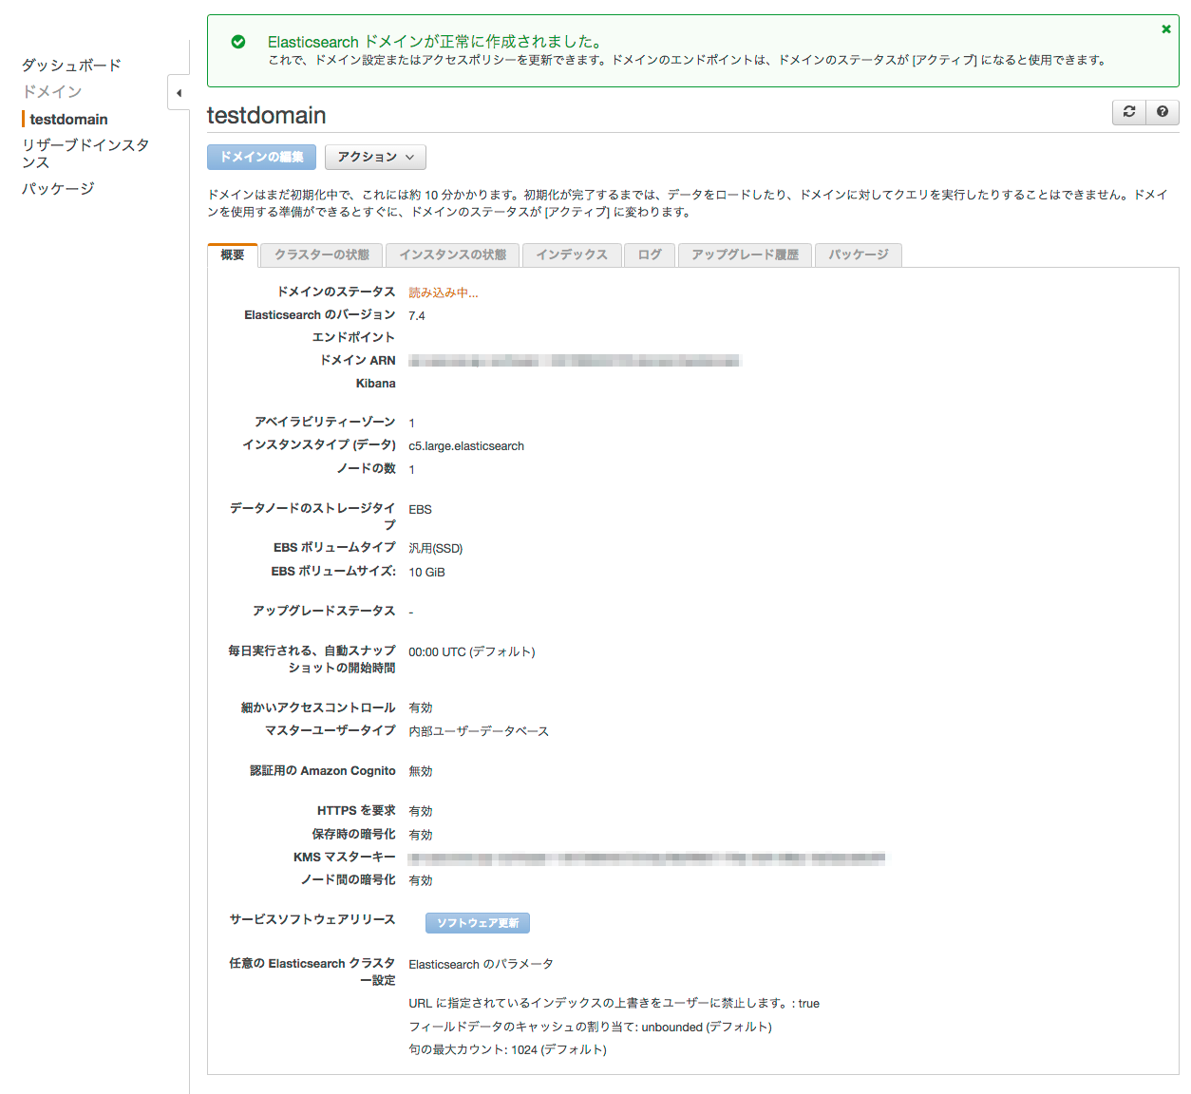Open the インスタンスの状態 tab
Screen dimensions: 1191x1094
click(x=453, y=255)
